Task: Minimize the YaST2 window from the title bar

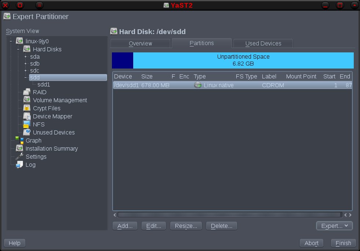Action: coord(326,5)
